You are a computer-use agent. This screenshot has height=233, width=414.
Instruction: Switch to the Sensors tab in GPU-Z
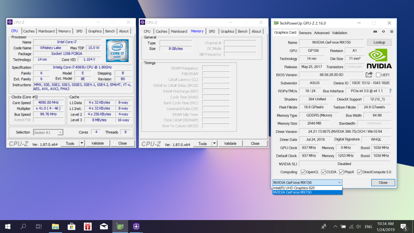[x=305, y=33]
